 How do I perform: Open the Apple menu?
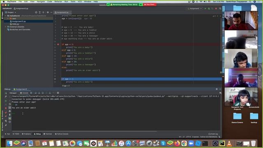4,2
